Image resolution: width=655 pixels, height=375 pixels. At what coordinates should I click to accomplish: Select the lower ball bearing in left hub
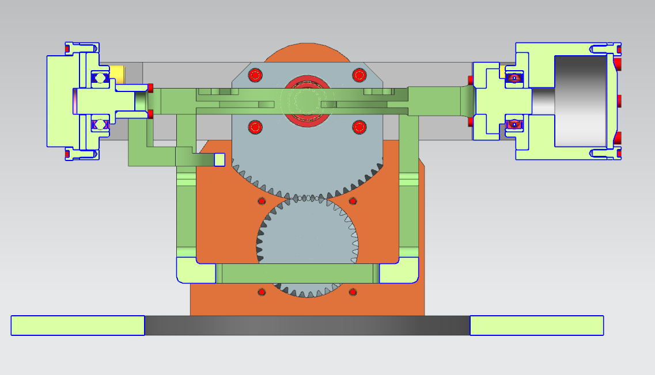(100, 125)
